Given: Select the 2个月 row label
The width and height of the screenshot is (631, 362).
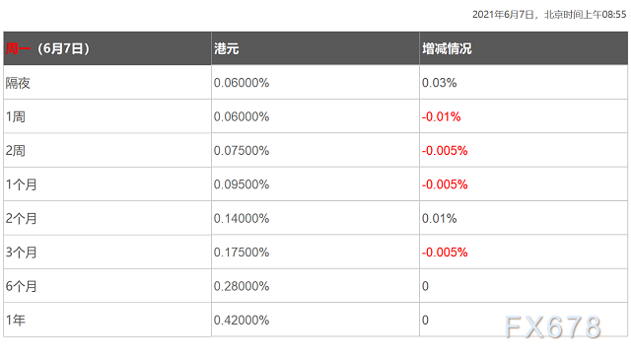Looking at the screenshot, I should click(21, 218).
